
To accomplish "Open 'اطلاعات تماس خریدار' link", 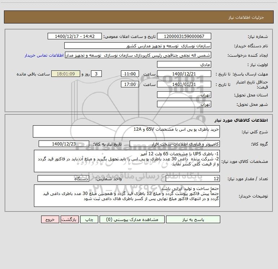I will point(44,55).
